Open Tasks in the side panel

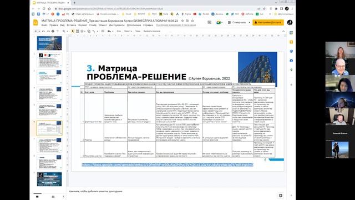(291, 52)
